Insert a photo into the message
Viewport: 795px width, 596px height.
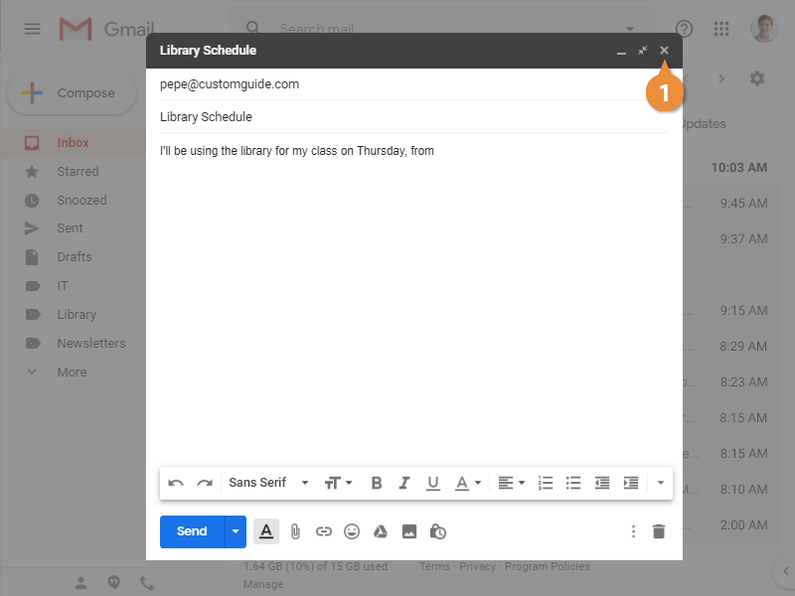[408, 531]
